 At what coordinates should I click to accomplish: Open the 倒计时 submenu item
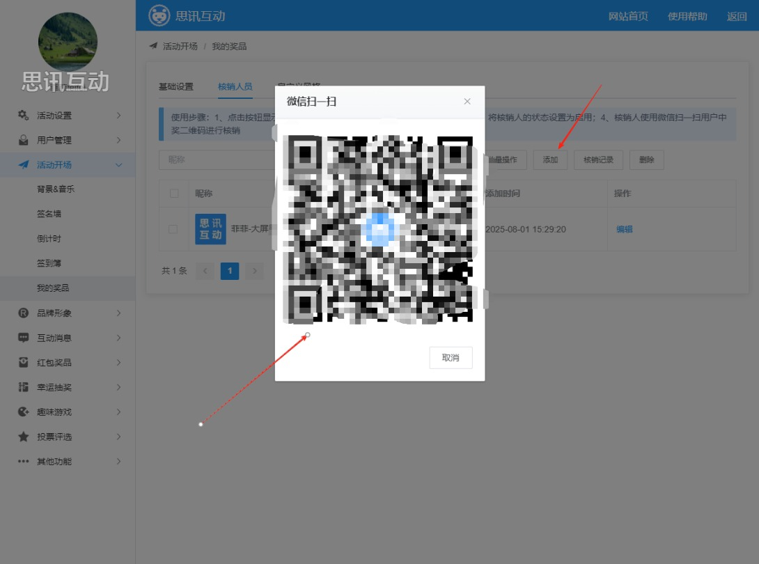click(x=68, y=239)
